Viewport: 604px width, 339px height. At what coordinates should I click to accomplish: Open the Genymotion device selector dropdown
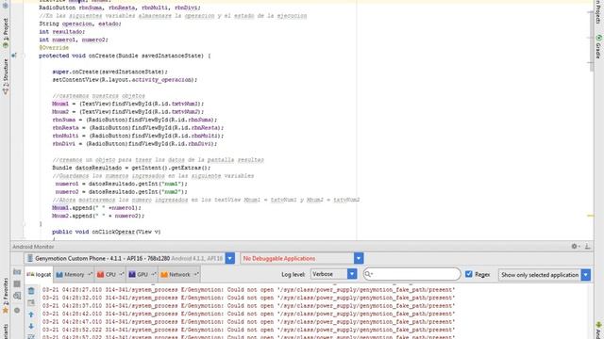pos(230,258)
